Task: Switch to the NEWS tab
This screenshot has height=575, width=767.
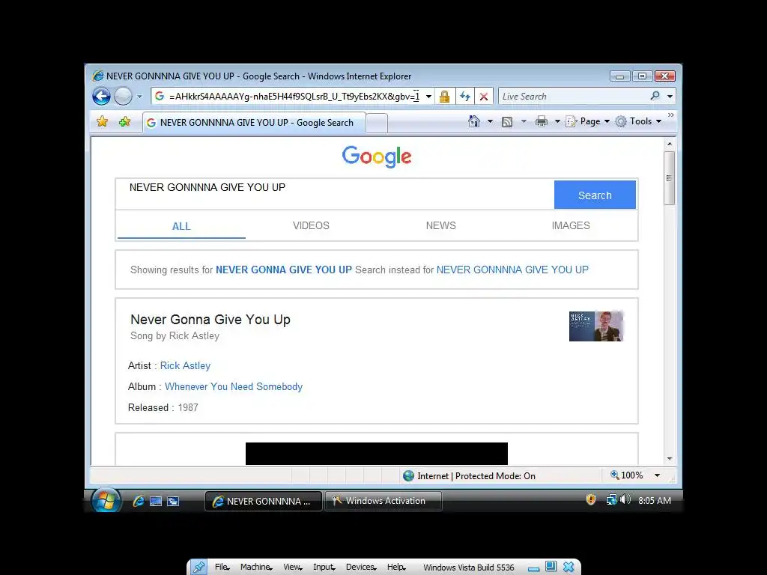Action: 440,225
